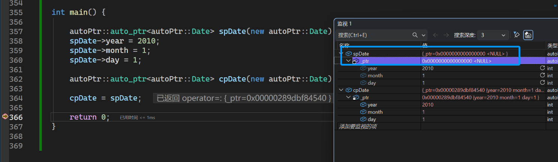The width and height of the screenshot is (558, 162).
Task: Click 'spDate->year = 2010;' code line
Action: pyautogui.click(x=115, y=41)
